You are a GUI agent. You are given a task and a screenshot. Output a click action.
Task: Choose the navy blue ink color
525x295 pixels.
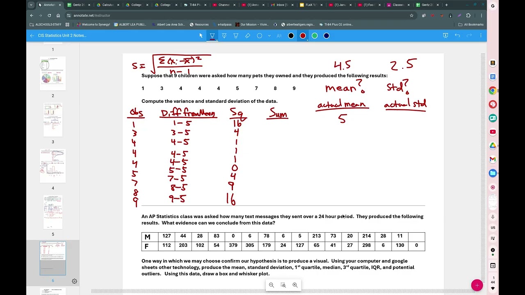[x=326, y=36]
